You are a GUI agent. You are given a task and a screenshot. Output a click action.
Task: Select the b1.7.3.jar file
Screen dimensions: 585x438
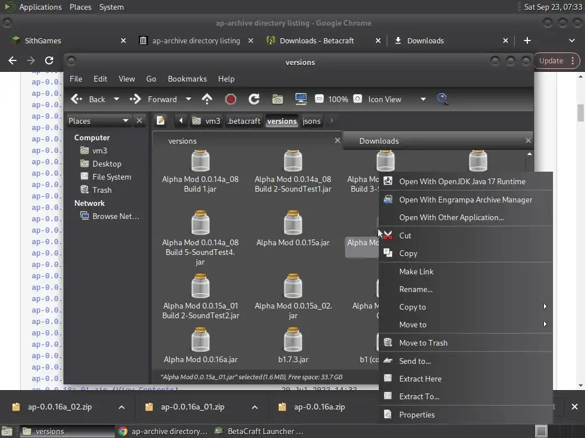pyautogui.click(x=293, y=346)
